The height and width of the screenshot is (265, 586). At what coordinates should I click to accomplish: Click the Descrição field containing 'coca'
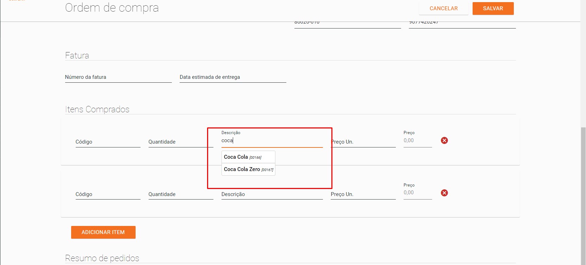(x=272, y=140)
